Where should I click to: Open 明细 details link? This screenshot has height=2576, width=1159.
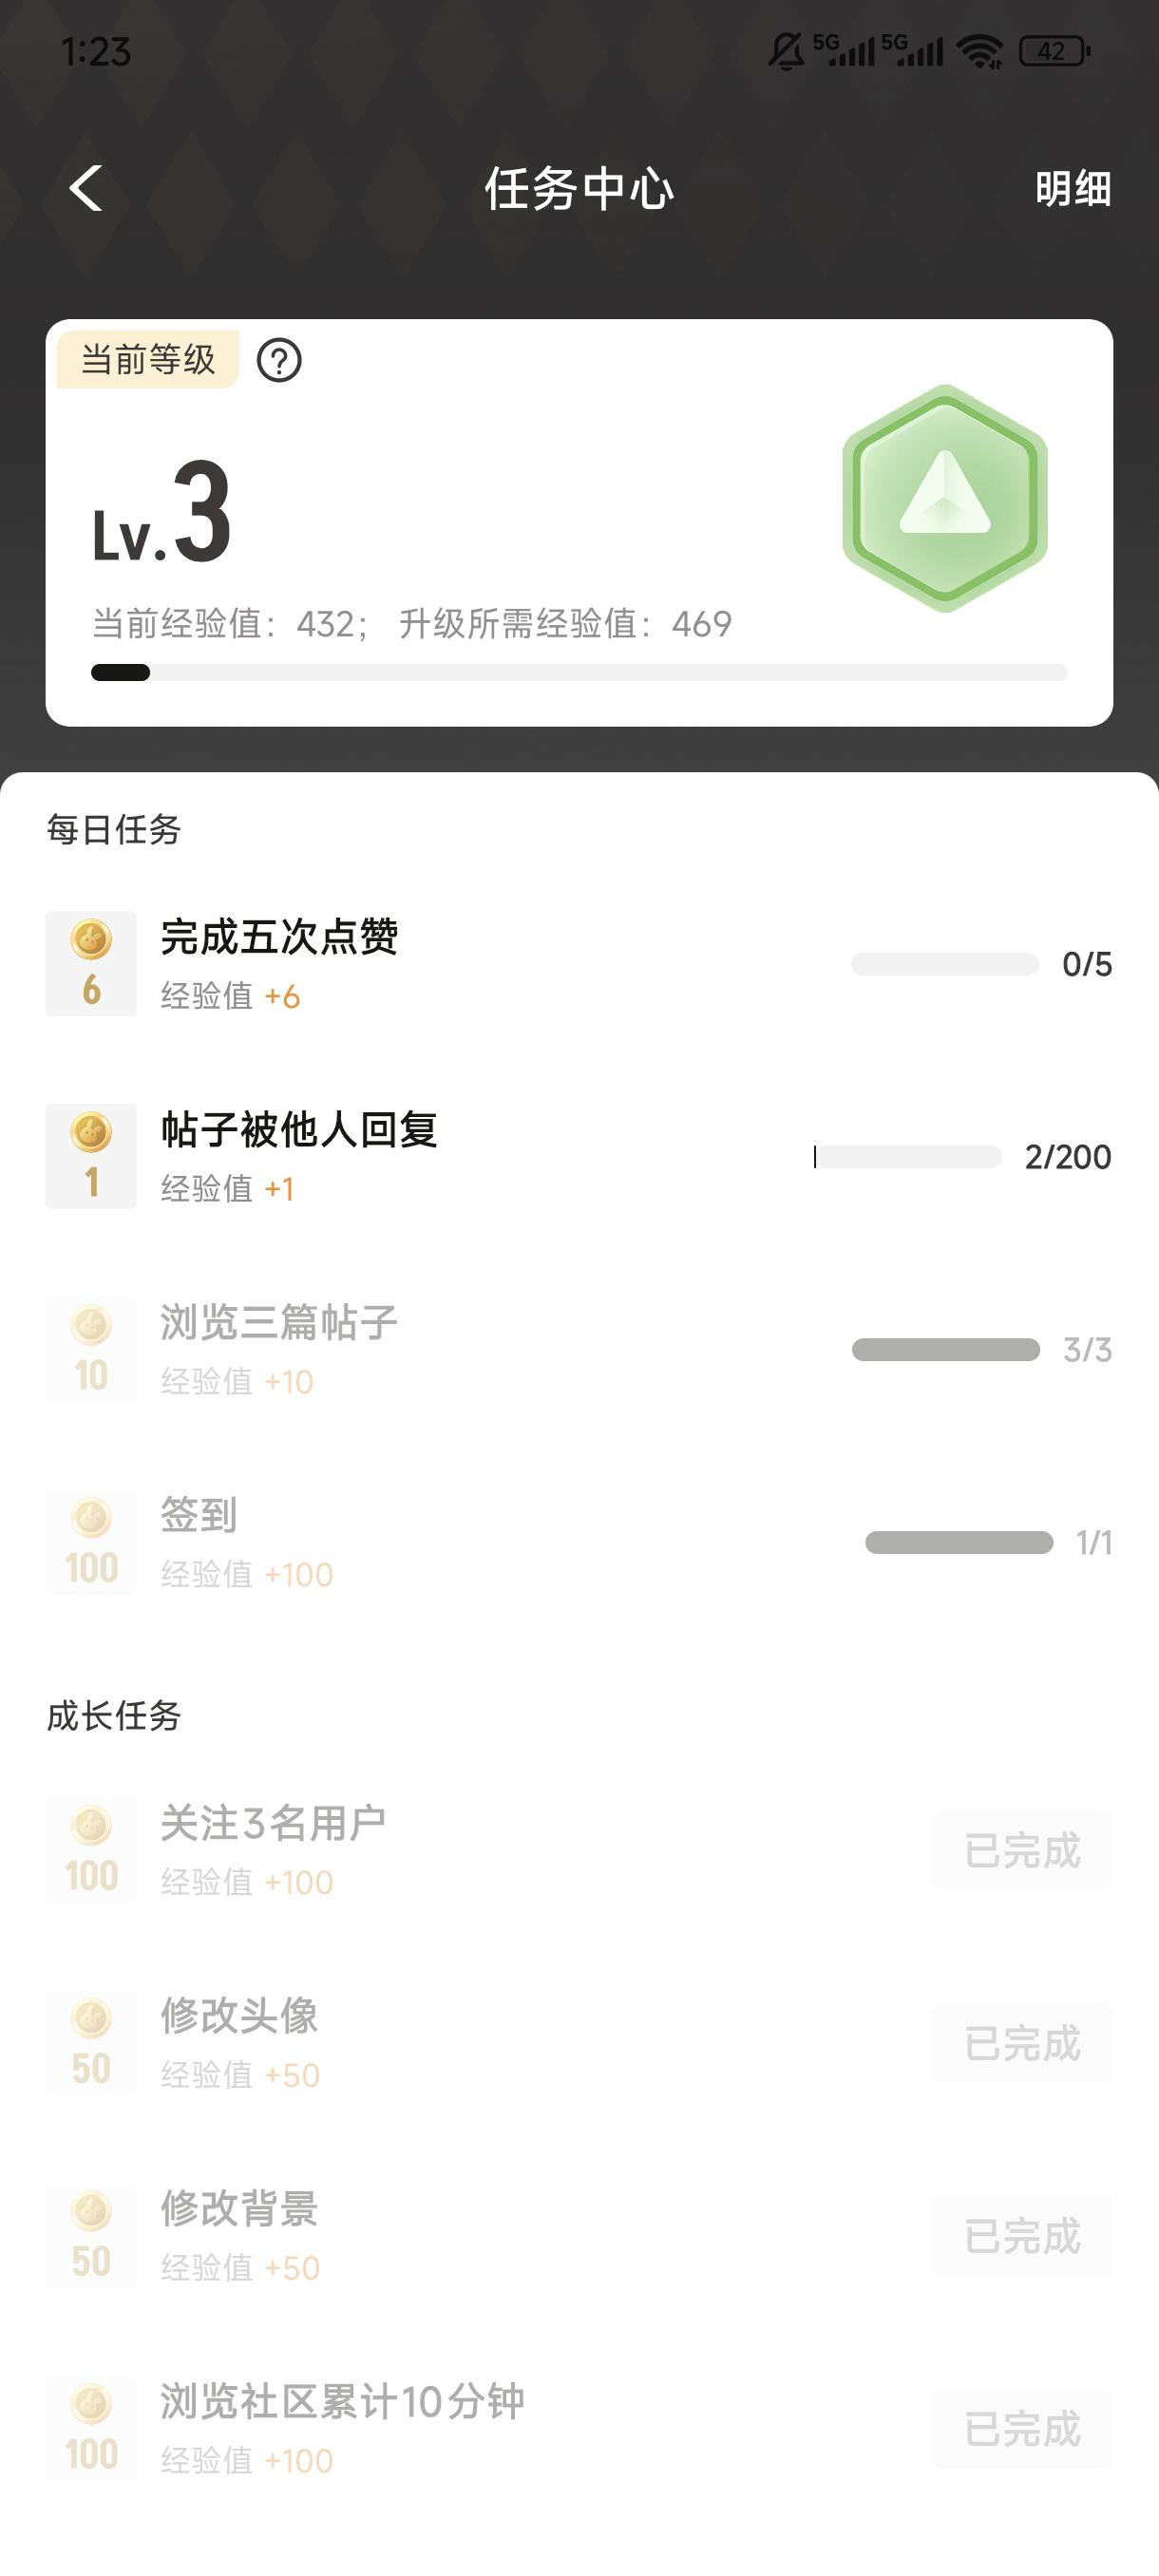click(1072, 188)
